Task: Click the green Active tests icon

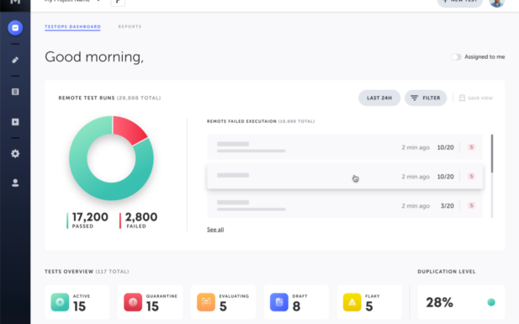Action: [60, 302]
